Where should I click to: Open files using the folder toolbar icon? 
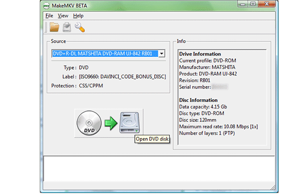tap(54, 27)
